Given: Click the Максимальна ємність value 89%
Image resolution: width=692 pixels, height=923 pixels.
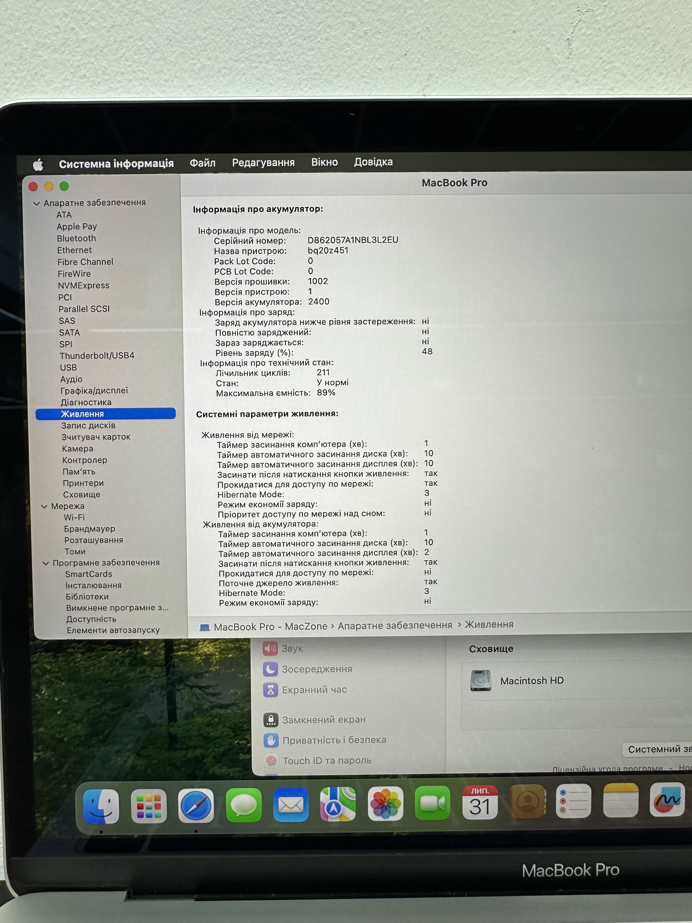Looking at the screenshot, I should tap(326, 393).
